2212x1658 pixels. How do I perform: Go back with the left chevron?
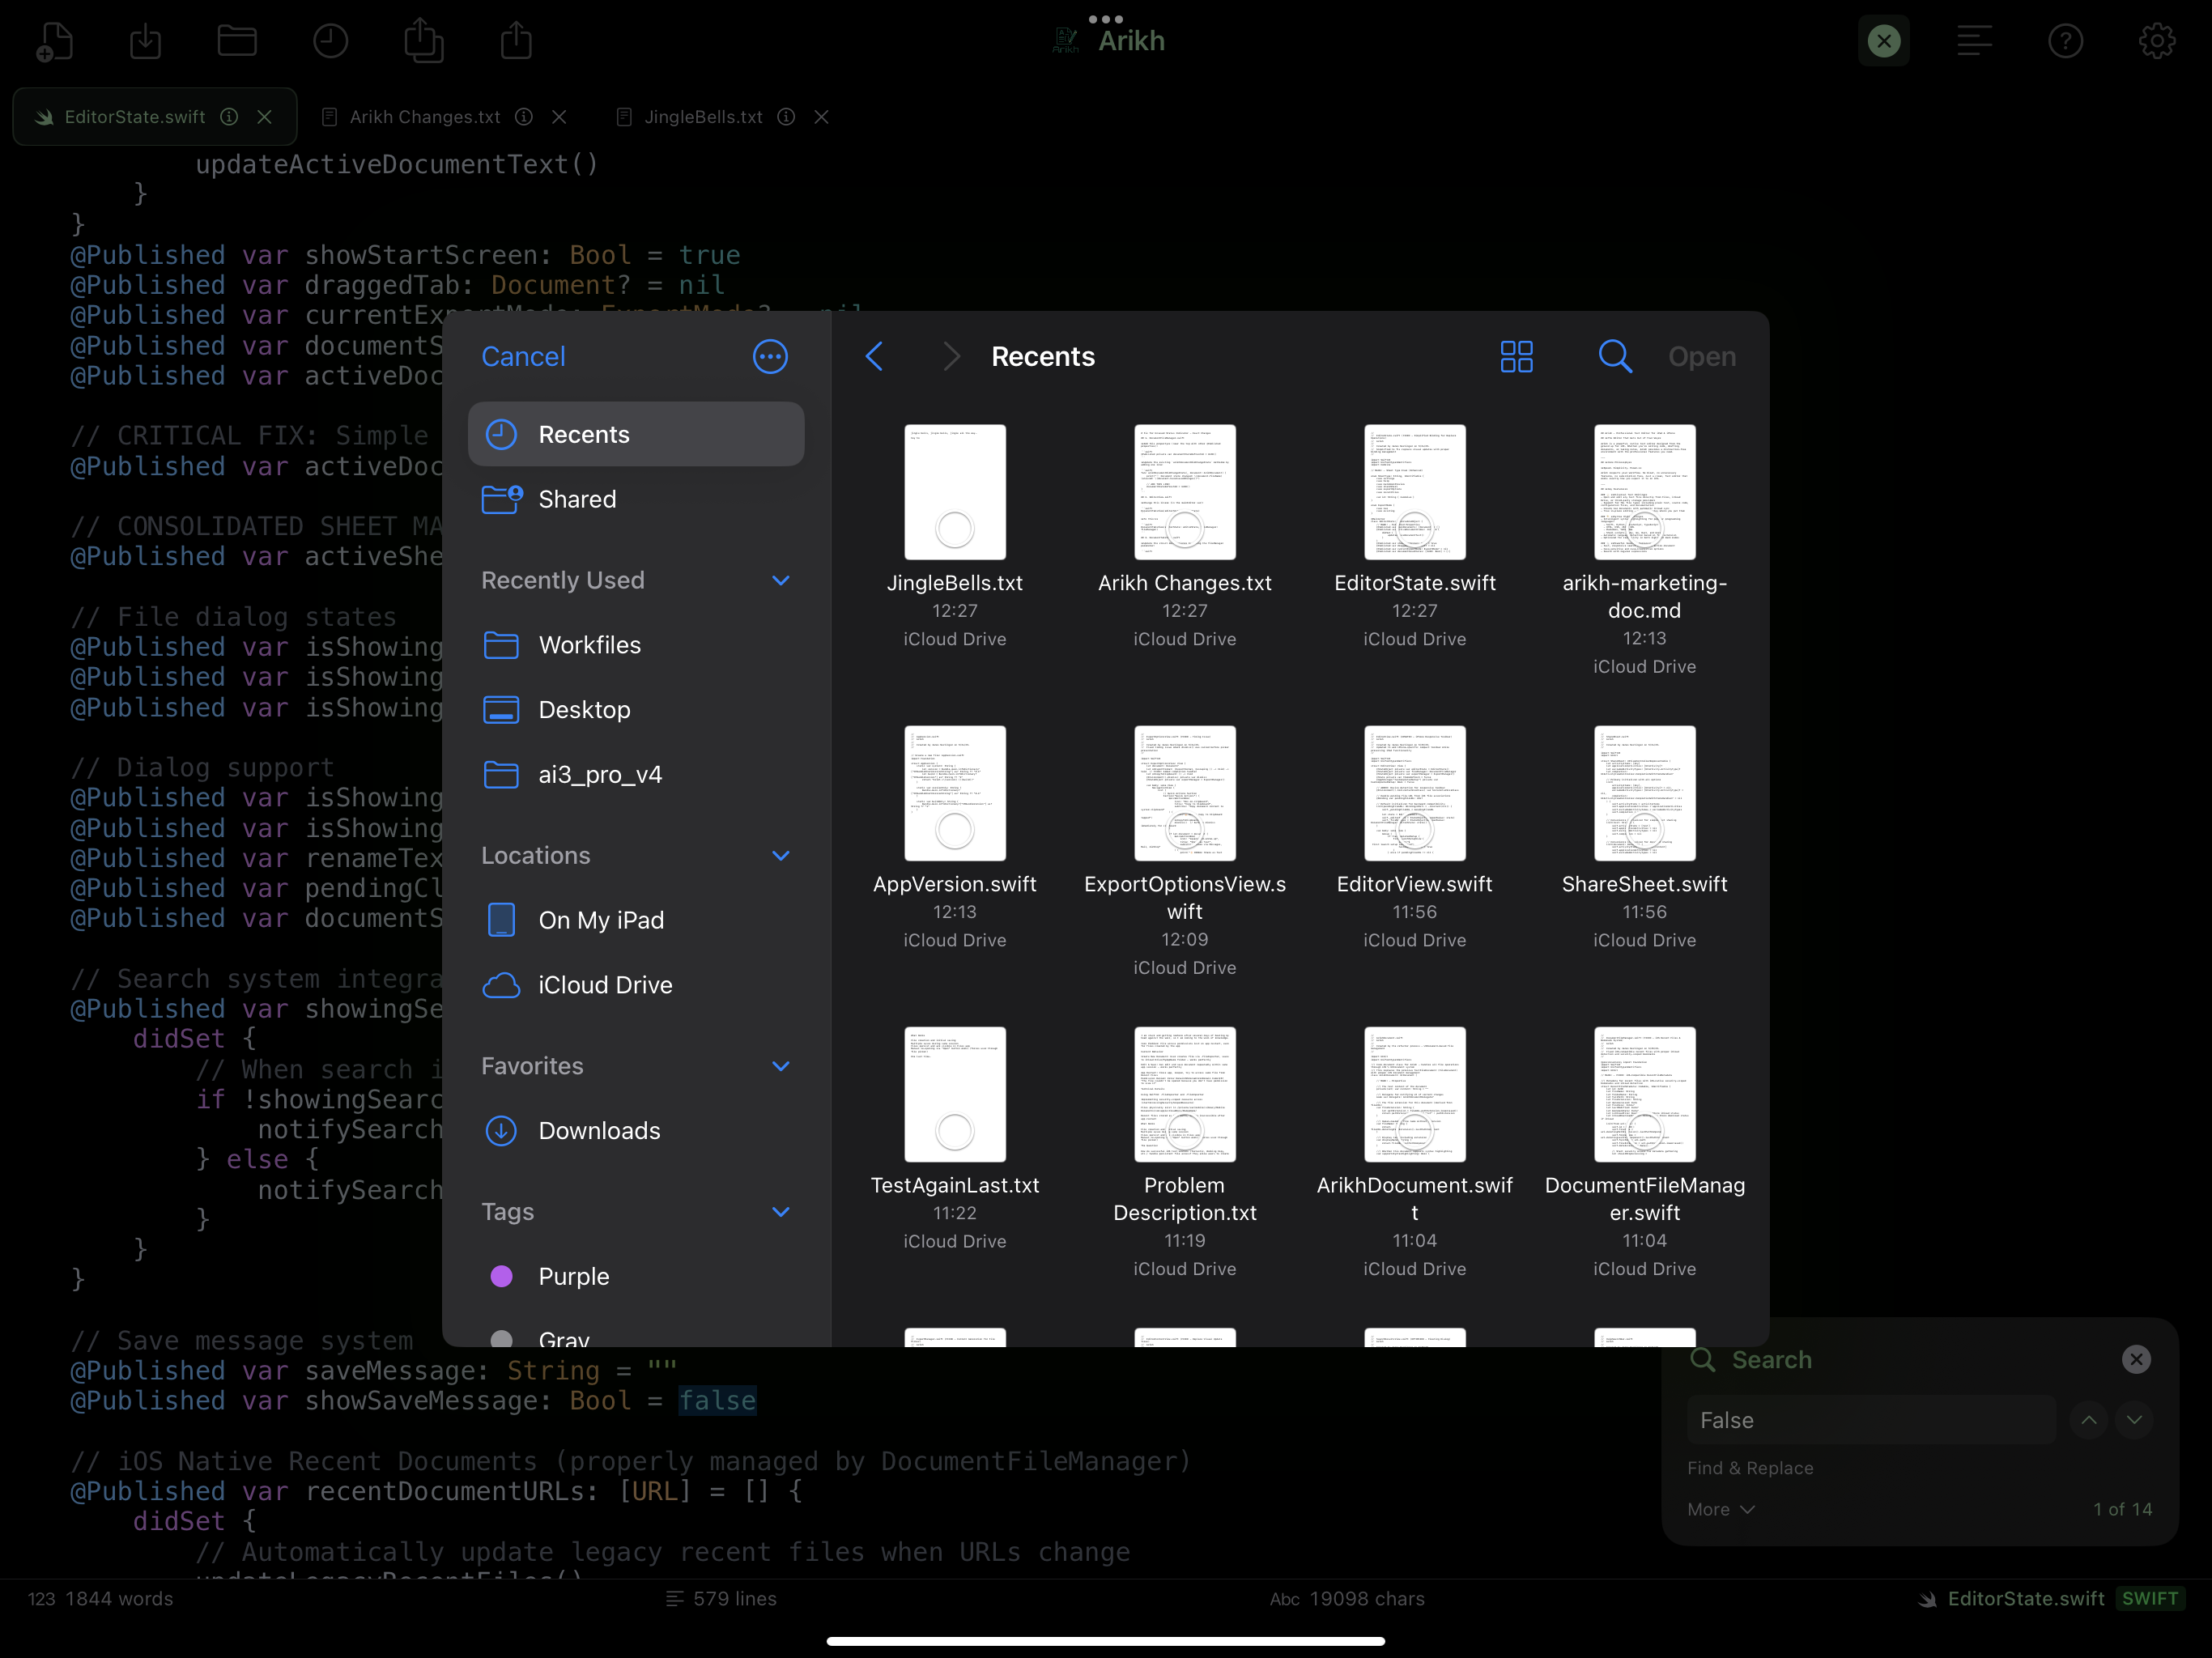pos(874,357)
